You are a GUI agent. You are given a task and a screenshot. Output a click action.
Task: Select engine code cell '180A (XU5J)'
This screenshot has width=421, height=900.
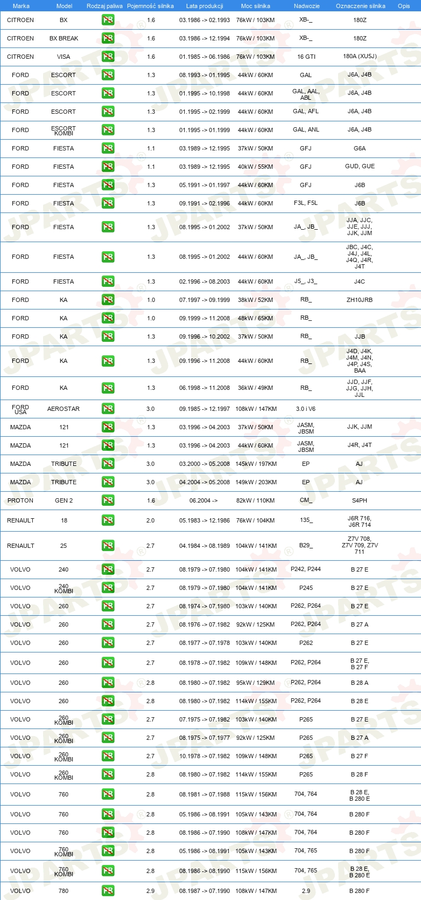pos(360,56)
